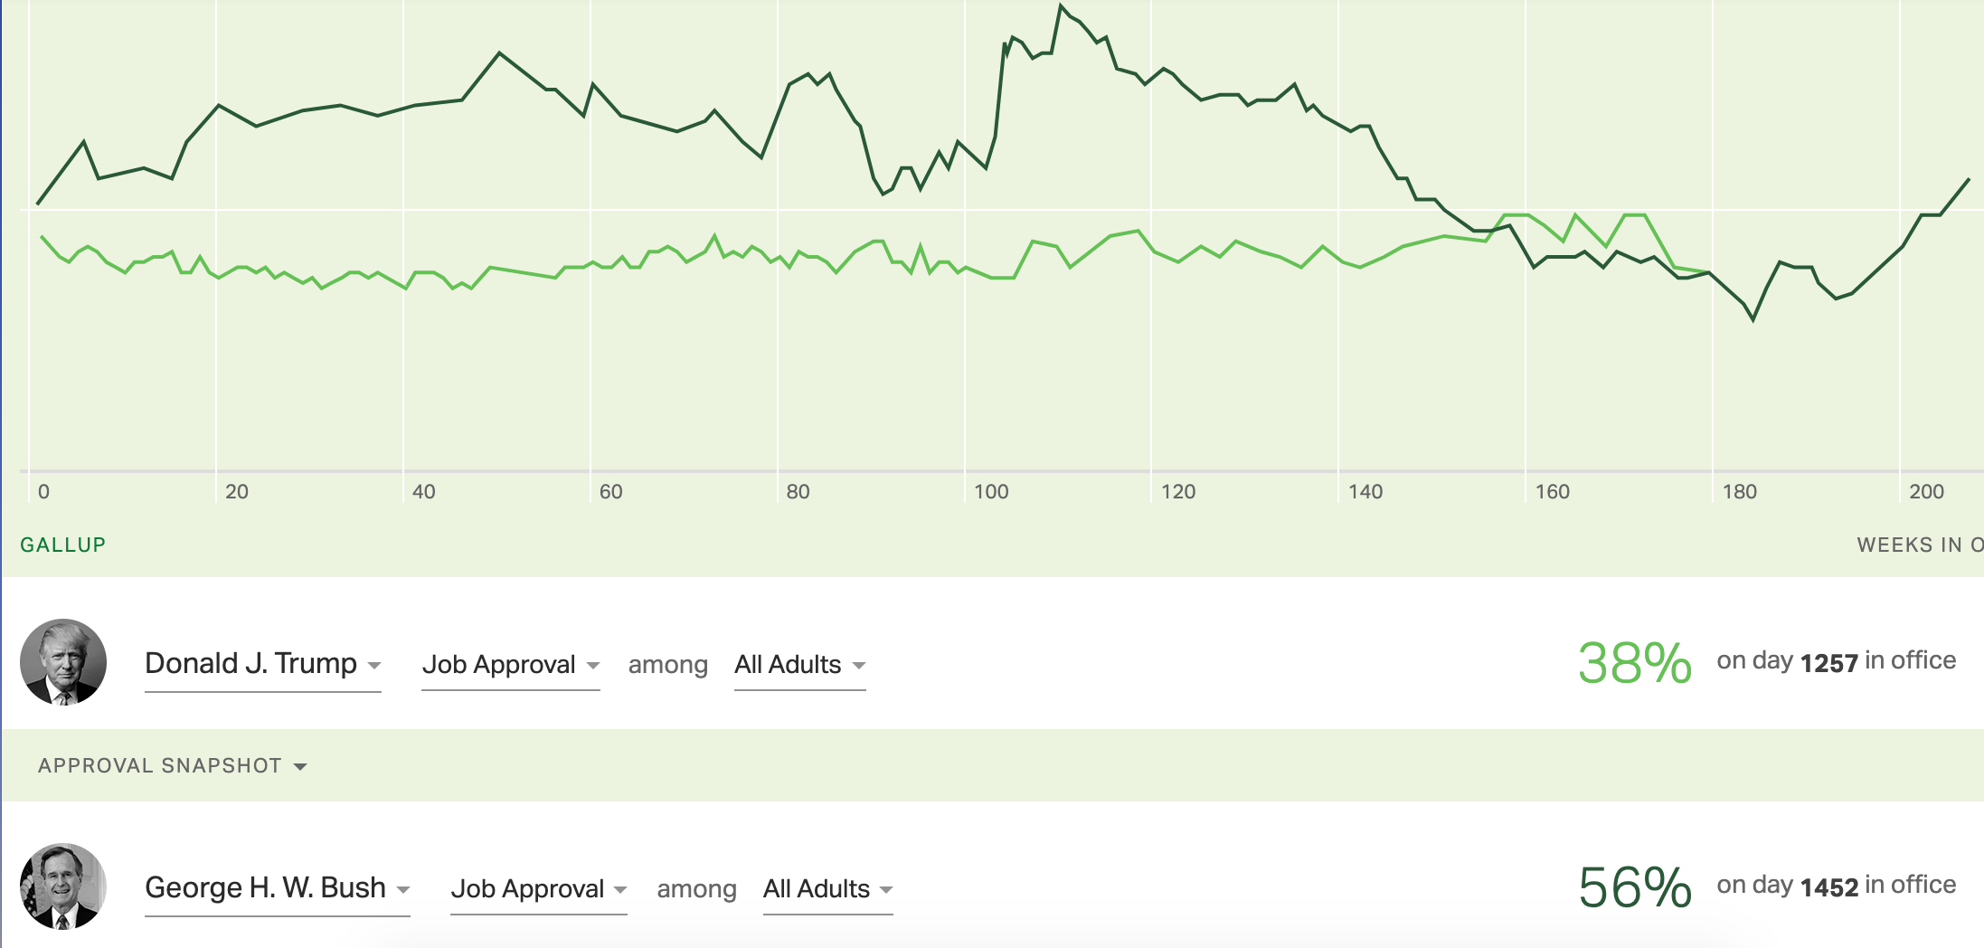This screenshot has height=948, width=1984.
Task: Click the Weeks in Office axis label
Action: click(x=1919, y=545)
